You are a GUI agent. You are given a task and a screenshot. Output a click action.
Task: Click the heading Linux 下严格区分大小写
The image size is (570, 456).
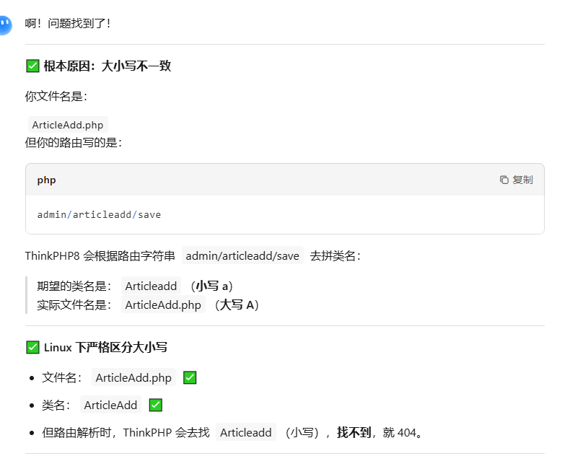click(x=105, y=347)
